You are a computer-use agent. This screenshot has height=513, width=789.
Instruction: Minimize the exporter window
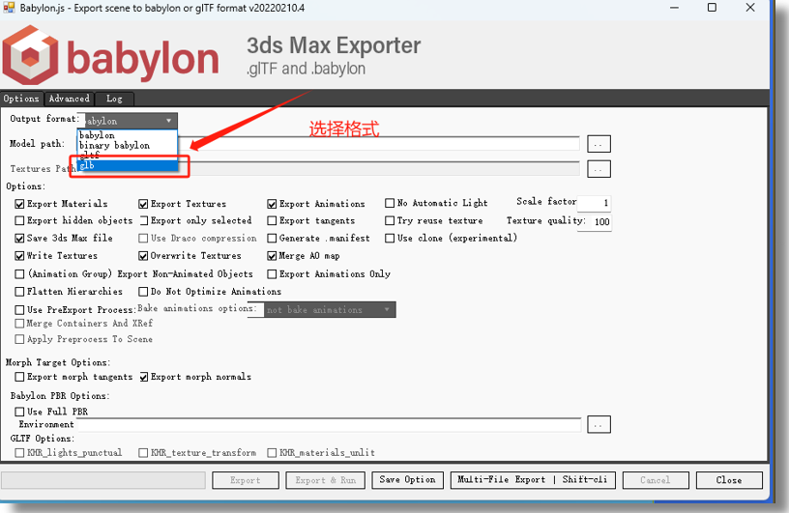click(x=674, y=8)
